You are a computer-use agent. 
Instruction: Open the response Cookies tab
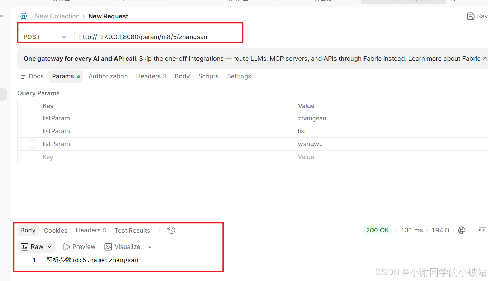[56, 230]
